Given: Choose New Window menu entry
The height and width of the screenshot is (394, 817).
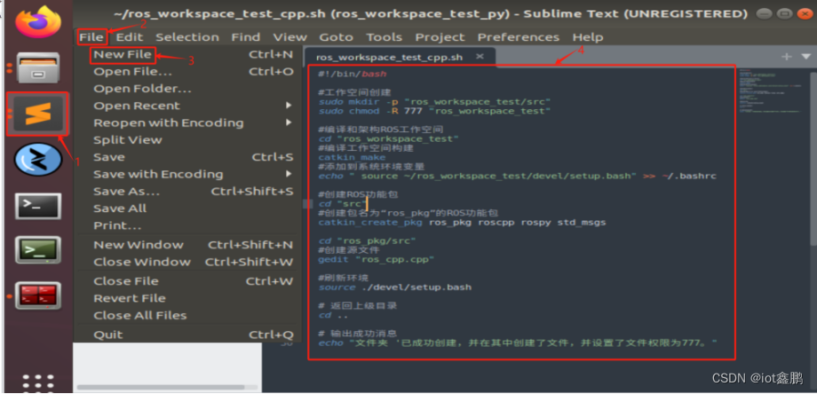Looking at the screenshot, I should click(187, 245).
